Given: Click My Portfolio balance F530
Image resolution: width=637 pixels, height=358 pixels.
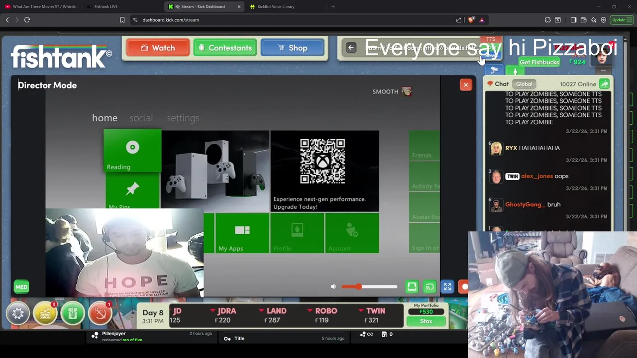Looking at the screenshot, I should coord(426,312).
